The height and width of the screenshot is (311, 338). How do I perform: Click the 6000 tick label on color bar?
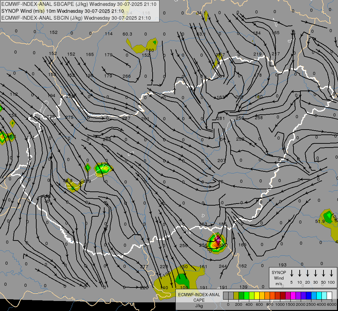332,304
